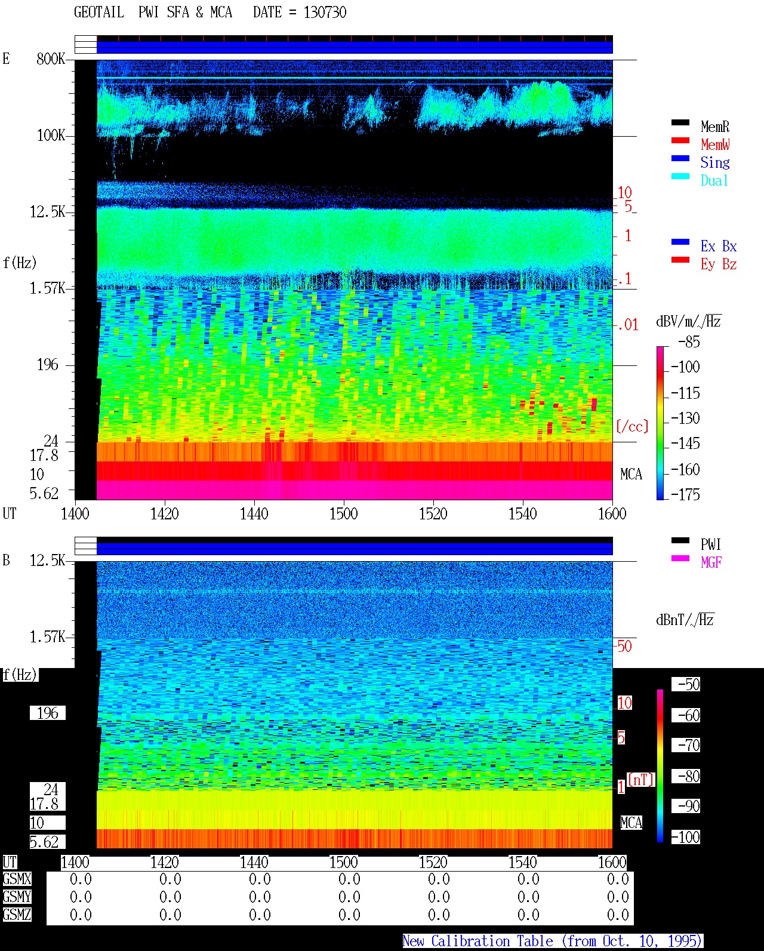The image size is (764, 951).
Task: Click the B panel label beside 12.5K
Action: [6, 560]
